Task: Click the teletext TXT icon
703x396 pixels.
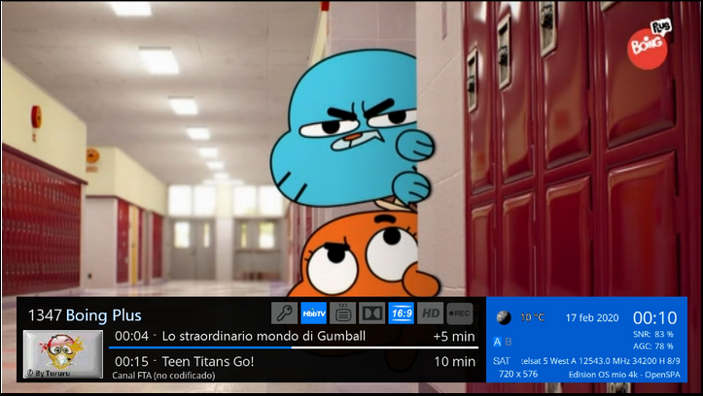Action: tap(343, 313)
